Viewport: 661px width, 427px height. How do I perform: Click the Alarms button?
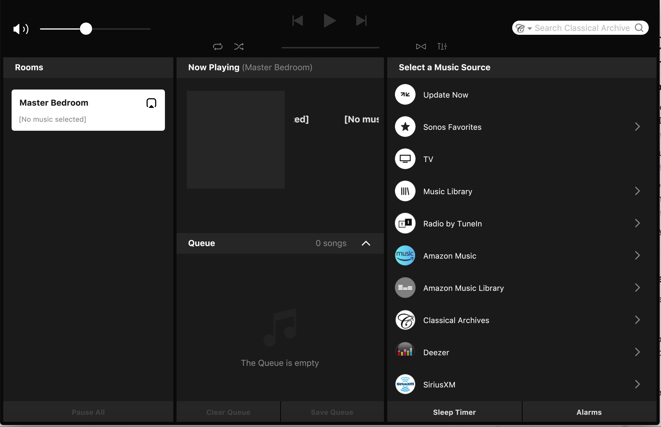coord(589,412)
